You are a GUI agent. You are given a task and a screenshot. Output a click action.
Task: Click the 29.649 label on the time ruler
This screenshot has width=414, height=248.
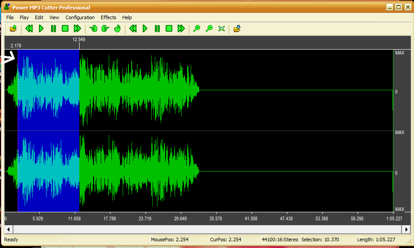tap(180, 219)
